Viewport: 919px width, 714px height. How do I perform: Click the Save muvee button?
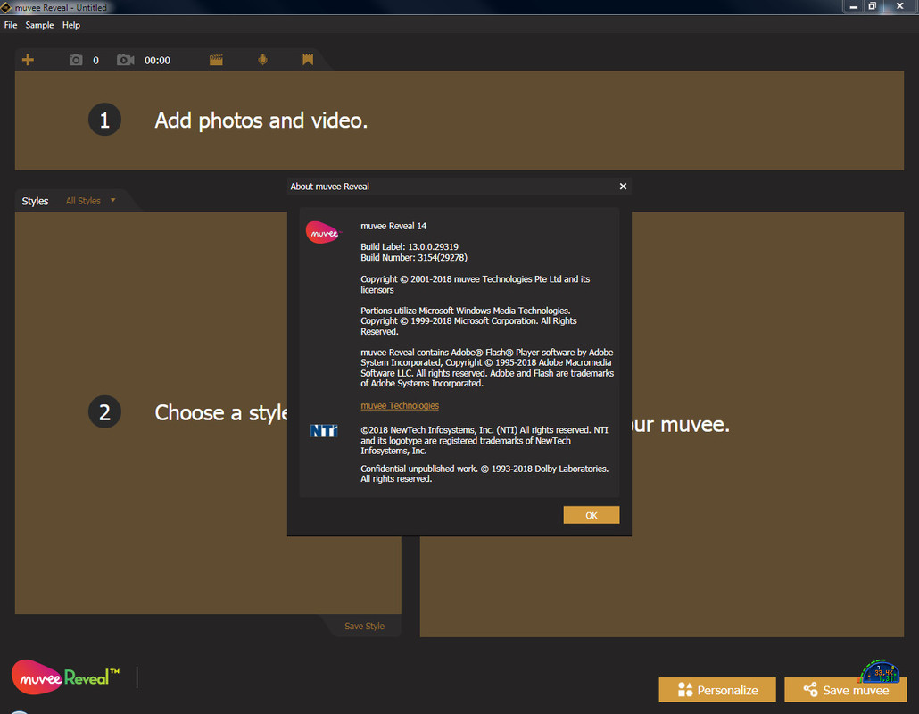pyautogui.click(x=845, y=690)
